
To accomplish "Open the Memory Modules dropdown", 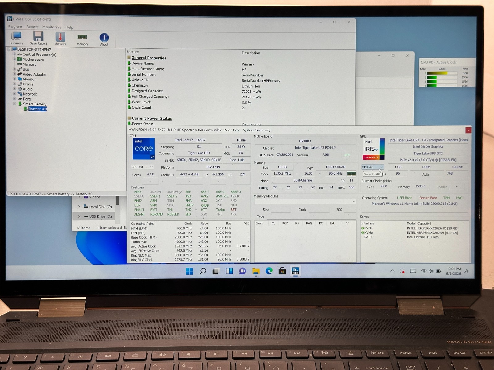I will click(x=305, y=201).
